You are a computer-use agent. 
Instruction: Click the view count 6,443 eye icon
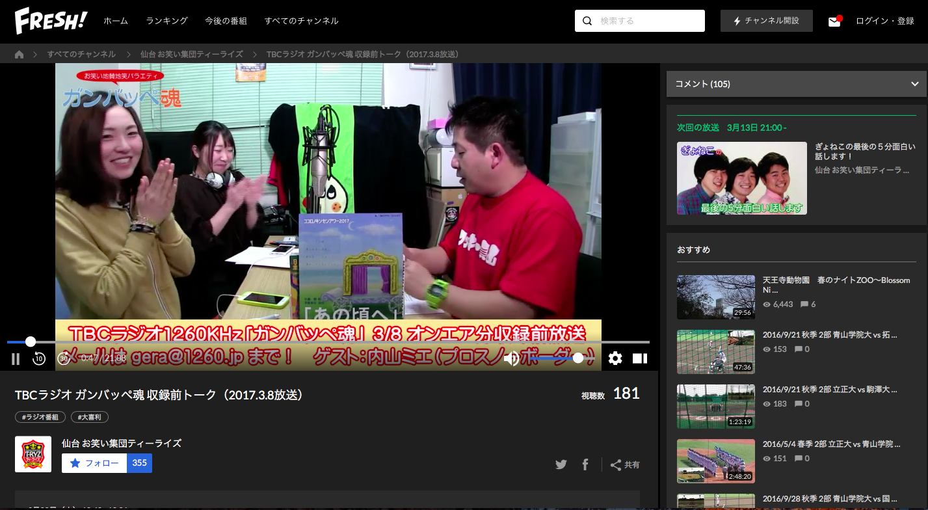767,304
